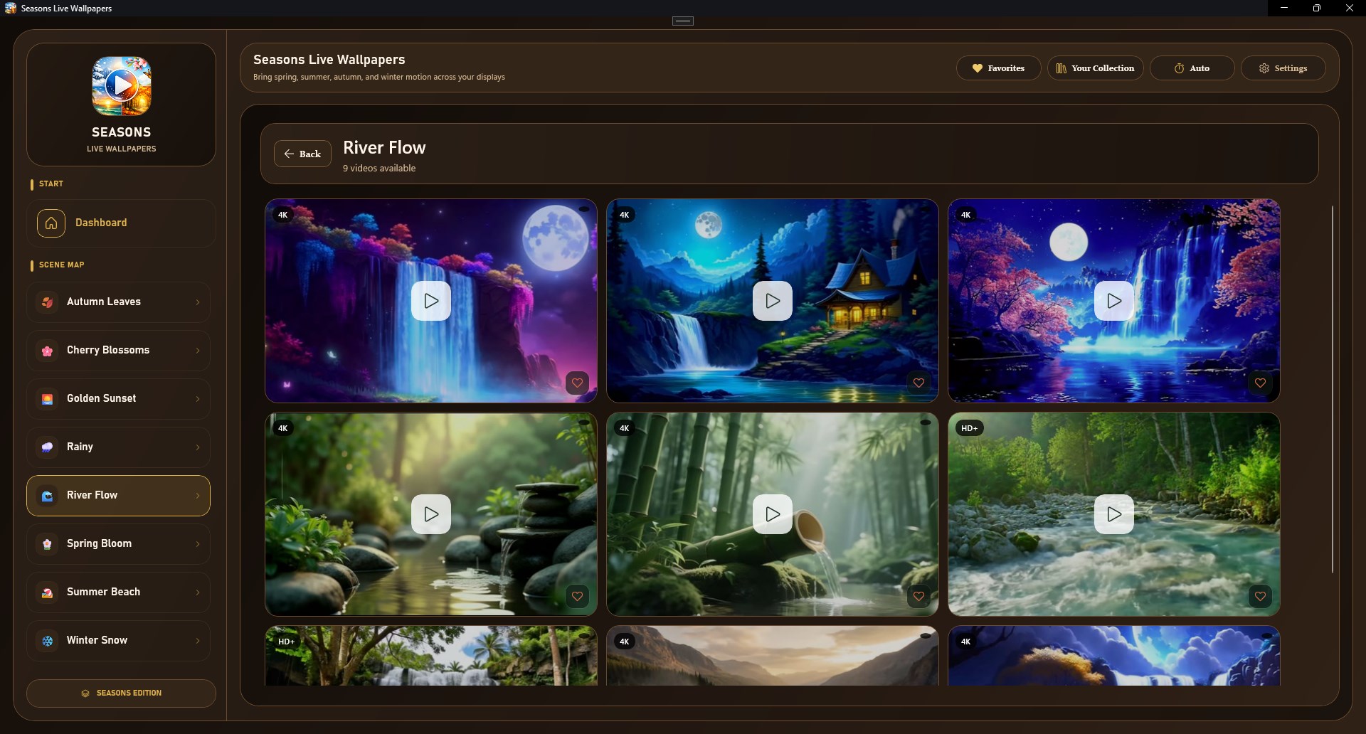Open Your Collection
Image resolution: width=1366 pixels, height=734 pixels.
coord(1095,68)
